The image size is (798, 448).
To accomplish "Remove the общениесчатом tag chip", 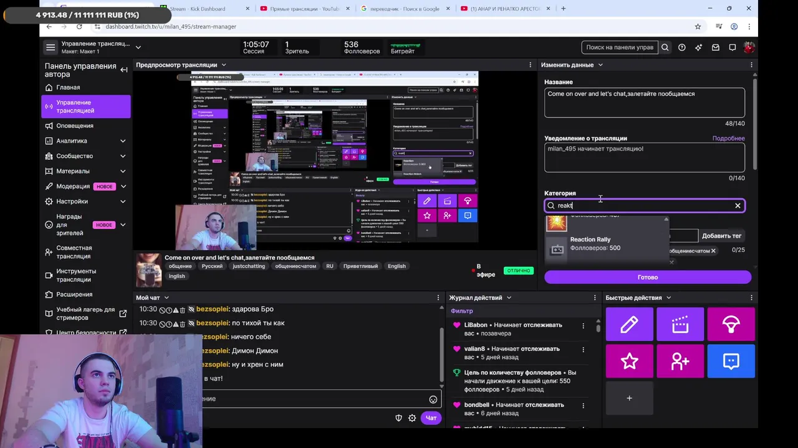I will point(713,251).
